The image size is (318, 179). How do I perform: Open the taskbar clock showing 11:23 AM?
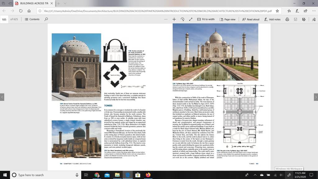click(x=300, y=175)
